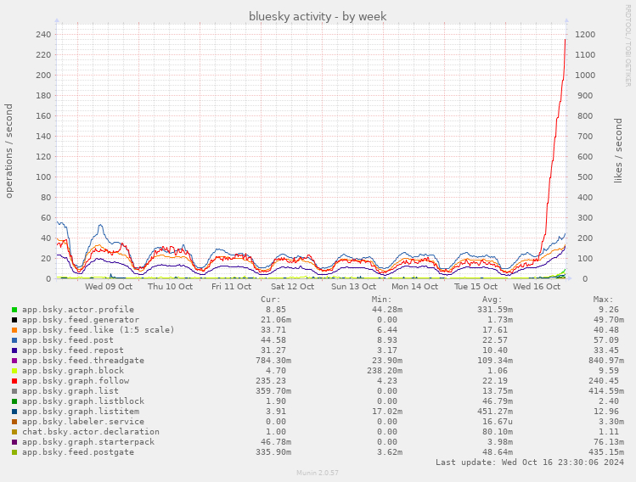Select the app.bsky.graph.starterpack legend label
Viewport: 636px width, 482px height.
pyautogui.click(x=88, y=442)
